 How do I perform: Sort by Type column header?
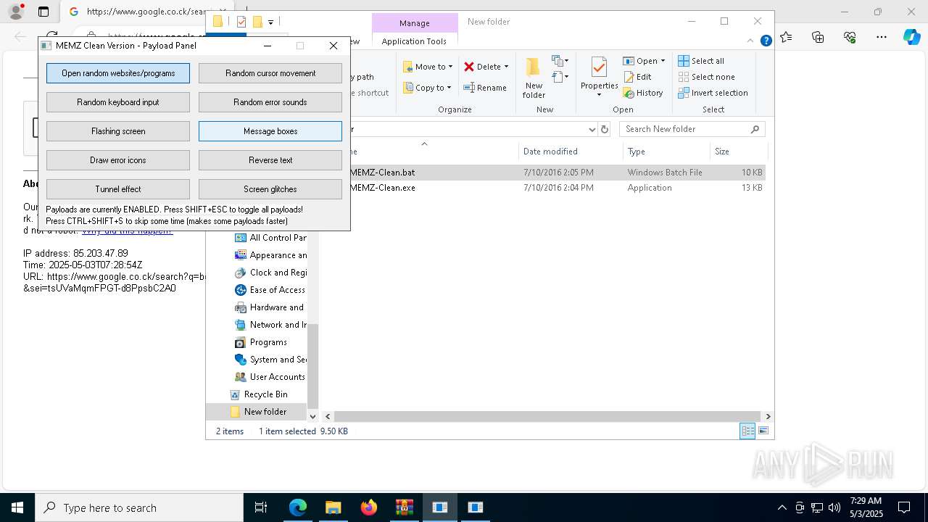point(666,152)
